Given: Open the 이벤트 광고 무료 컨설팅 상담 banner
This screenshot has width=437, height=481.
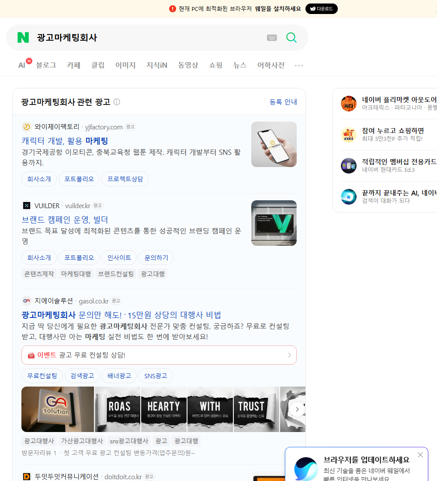Looking at the screenshot, I should click(x=159, y=355).
